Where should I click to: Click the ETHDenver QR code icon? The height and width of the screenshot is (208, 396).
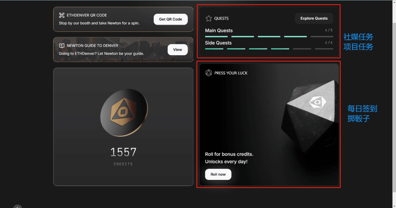[x=62, y=15]
